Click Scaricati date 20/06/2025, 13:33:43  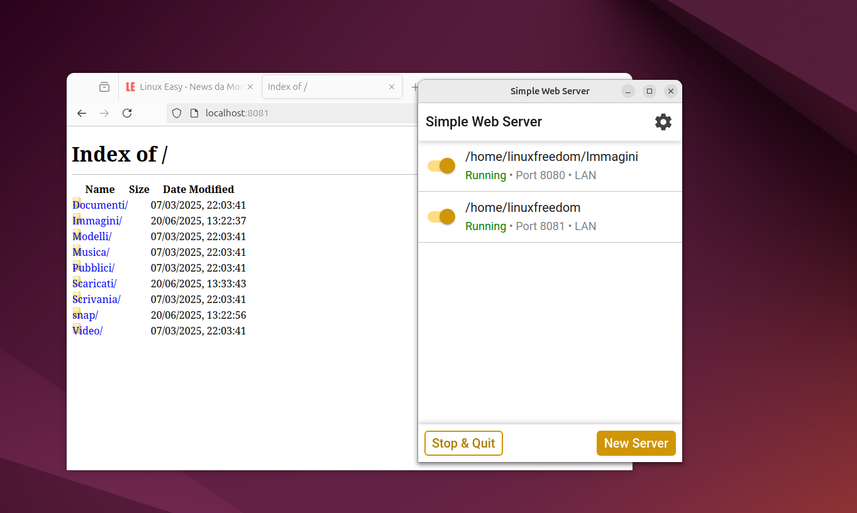click(198, 284)
